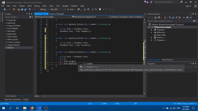Start debugging with the green Start arrow
The image size is (198, 111).
[x=68, y=10]
